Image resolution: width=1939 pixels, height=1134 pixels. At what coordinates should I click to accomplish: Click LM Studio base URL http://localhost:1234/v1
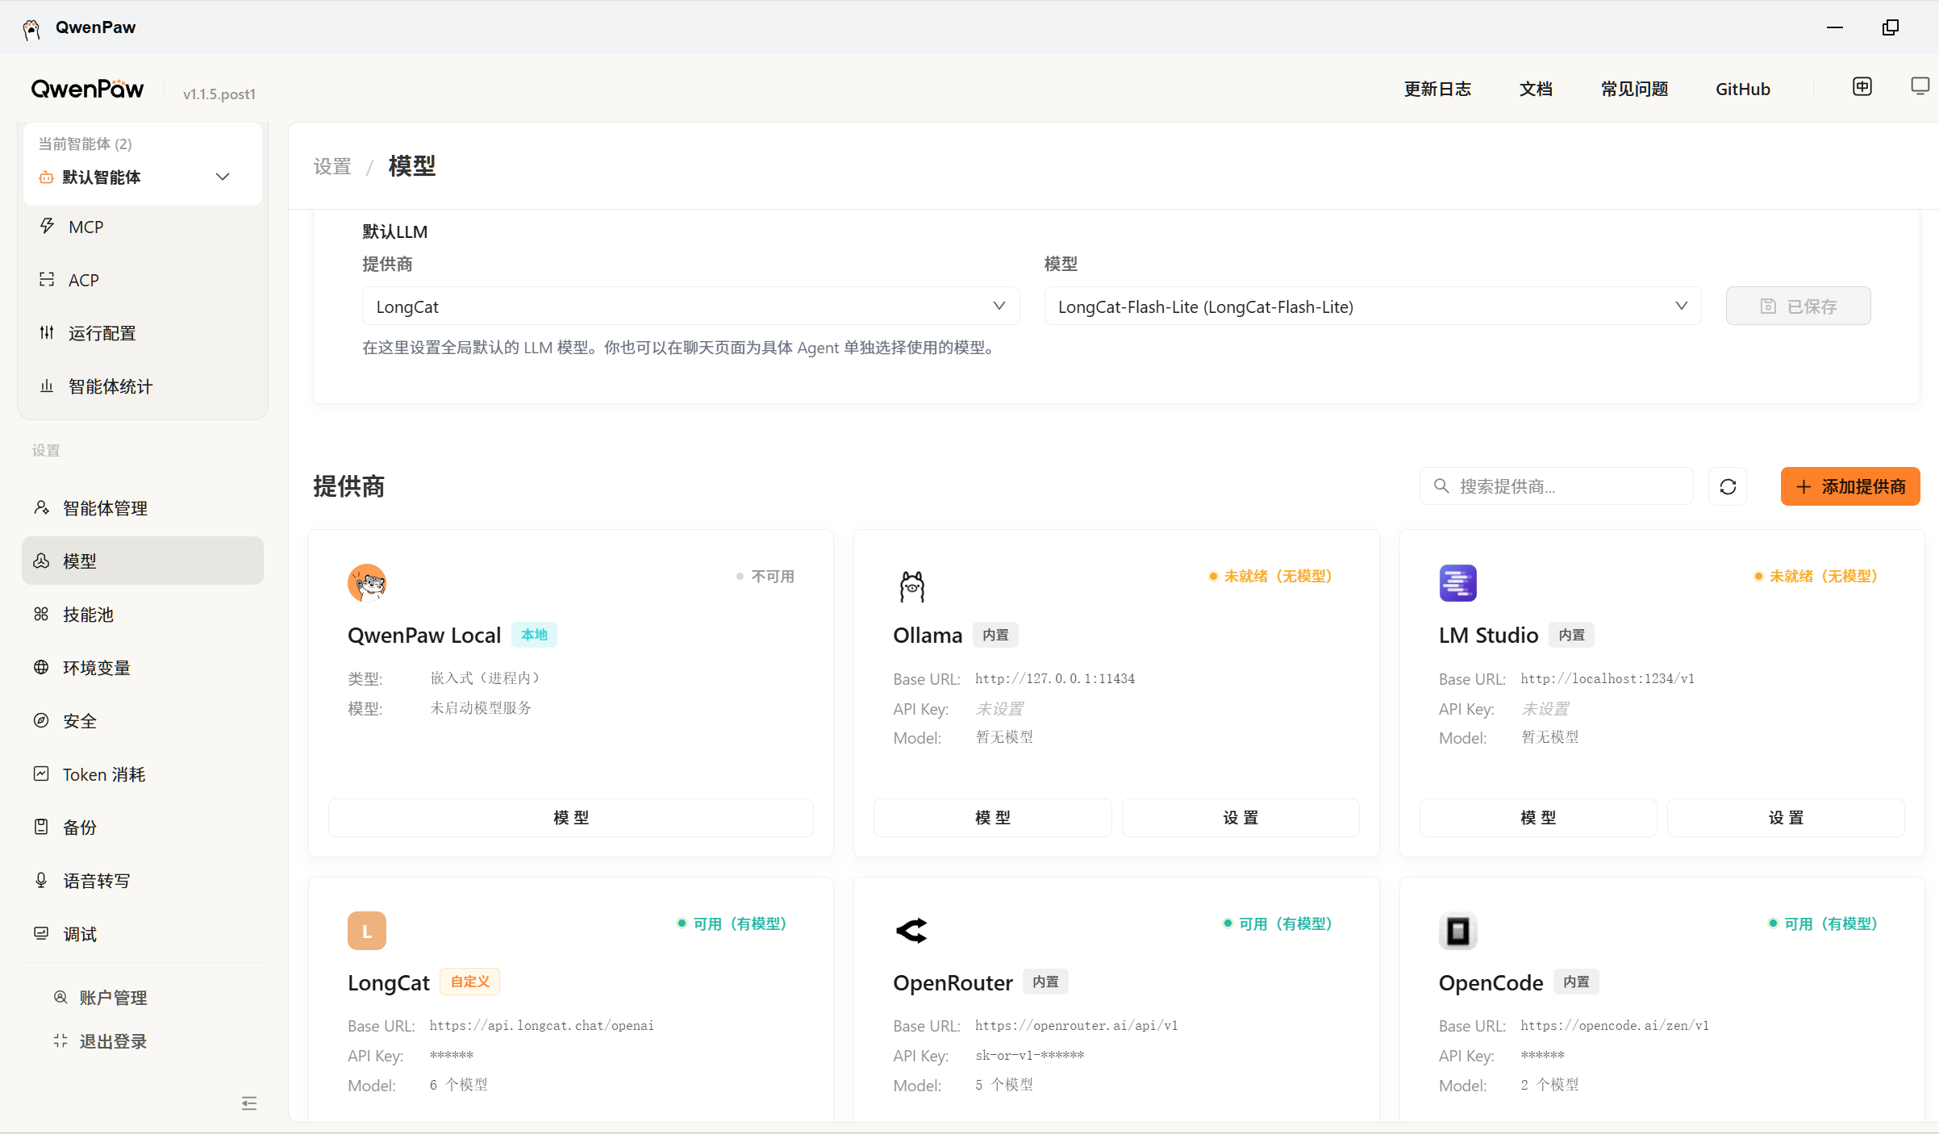click(x=1607, y=678)
